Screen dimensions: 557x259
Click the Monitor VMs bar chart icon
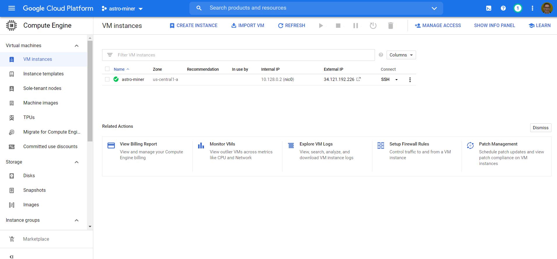[x=201, y=146]
